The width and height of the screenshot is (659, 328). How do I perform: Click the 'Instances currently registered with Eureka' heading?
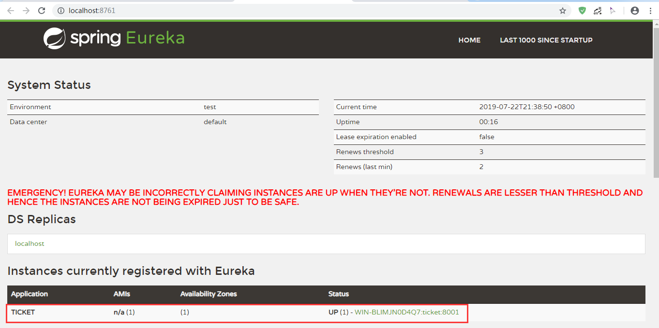(131, 271)
